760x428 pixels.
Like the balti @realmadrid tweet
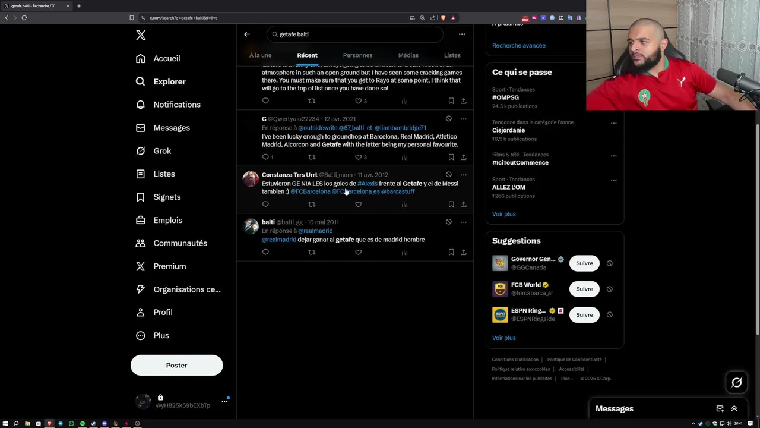pyautogui.click(x=358, y=252)
